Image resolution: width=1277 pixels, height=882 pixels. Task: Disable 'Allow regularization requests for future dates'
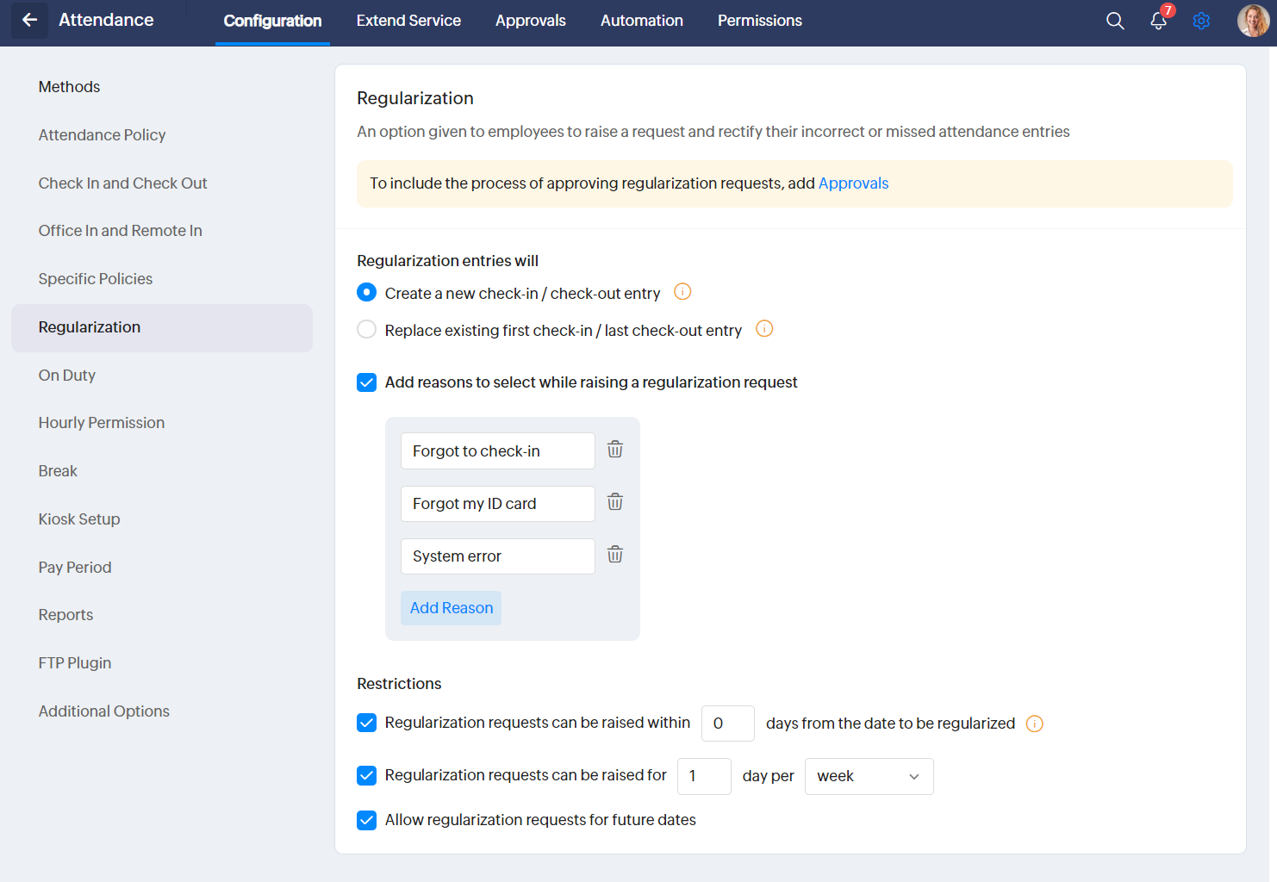point(367,820)
